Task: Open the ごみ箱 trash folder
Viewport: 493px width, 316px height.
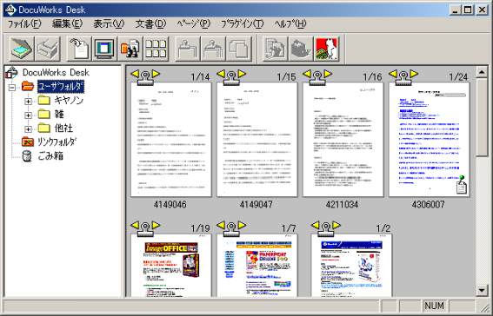Action: pyautogui.click(x=50, y=155)
